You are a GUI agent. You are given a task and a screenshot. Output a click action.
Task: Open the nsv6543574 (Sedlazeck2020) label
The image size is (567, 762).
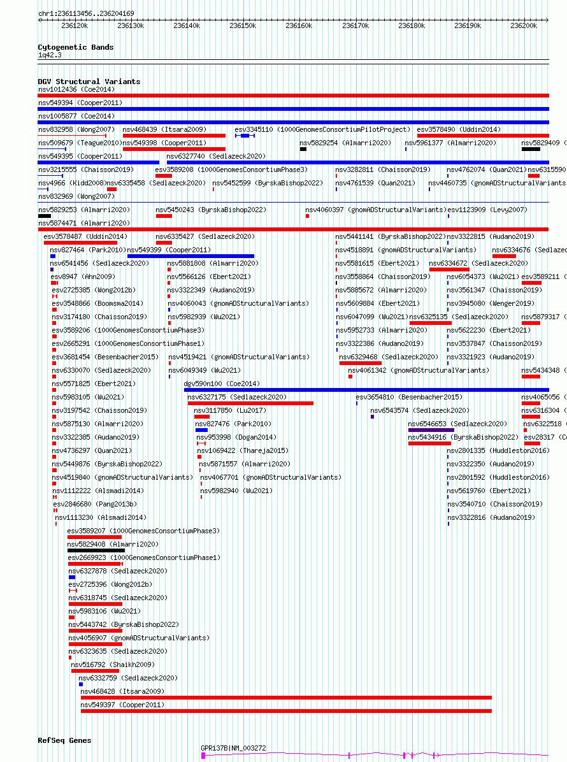(x=420, y=411)
